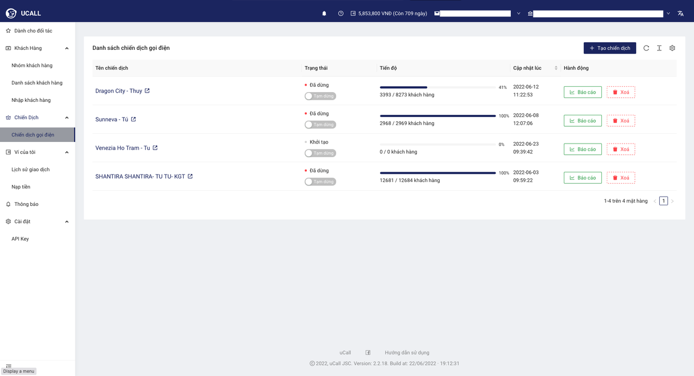Viewport: 694px width, 376px height.
Task: Open Báo cáo for Venezia Ho Tram - Tu
Action: pos(583,149)
